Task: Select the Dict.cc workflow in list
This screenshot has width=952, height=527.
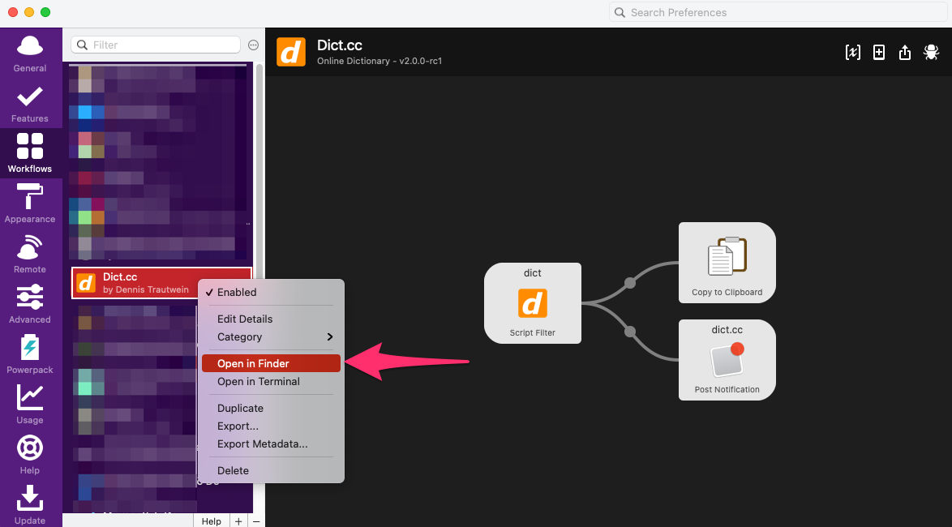Action: pos(161,283)
